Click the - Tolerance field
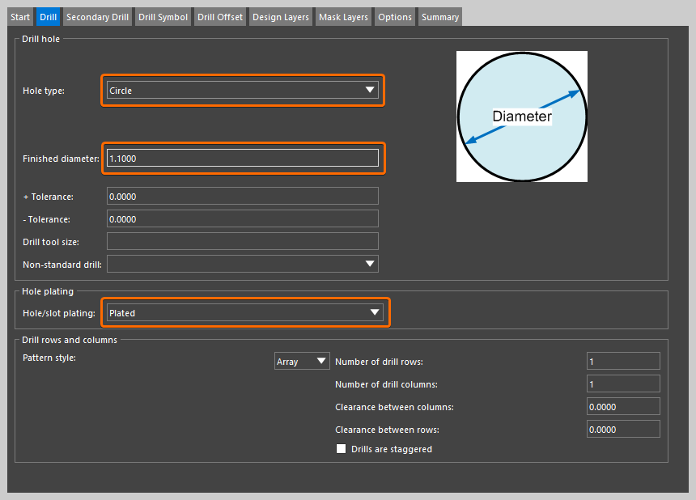Viewport: 696px width, 500px height. [x=242, y=218]
